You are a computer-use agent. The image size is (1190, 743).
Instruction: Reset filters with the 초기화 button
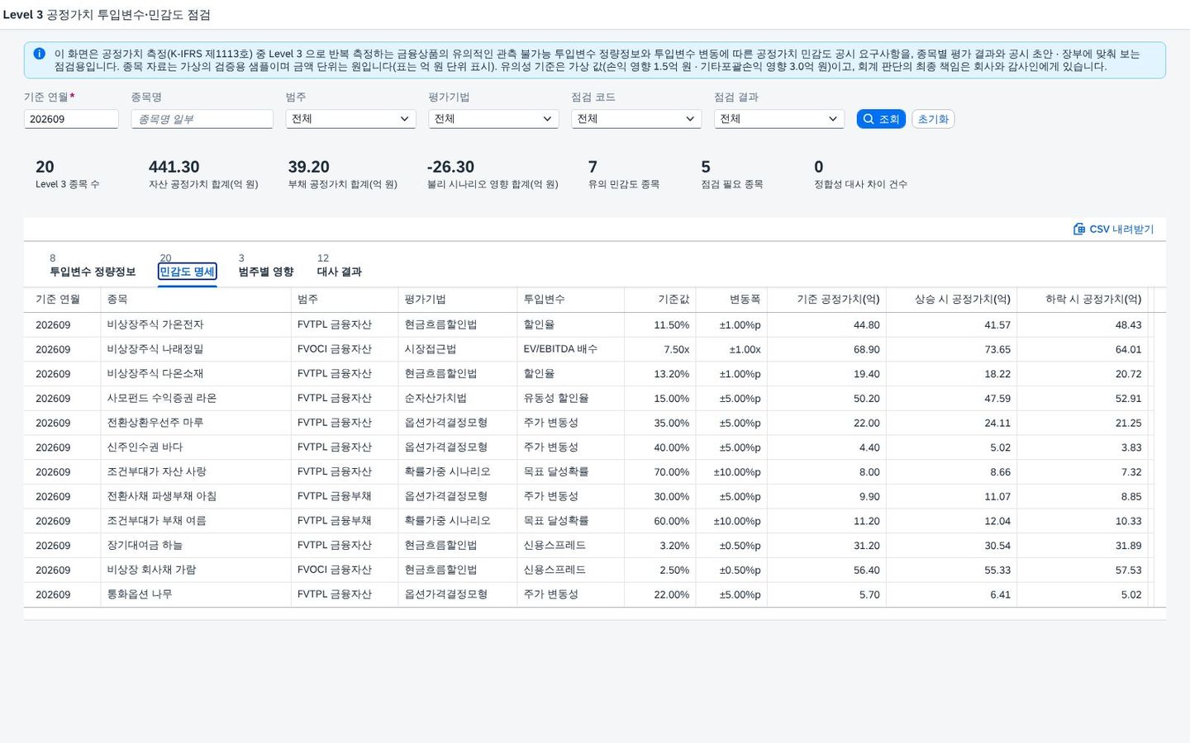(x=933, y=119)
